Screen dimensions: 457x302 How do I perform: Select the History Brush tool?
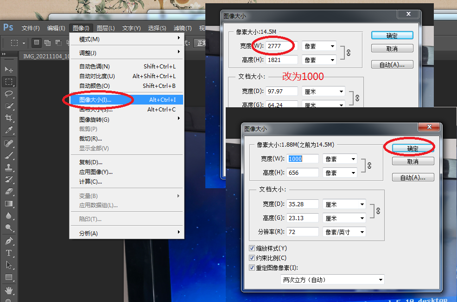9,179
